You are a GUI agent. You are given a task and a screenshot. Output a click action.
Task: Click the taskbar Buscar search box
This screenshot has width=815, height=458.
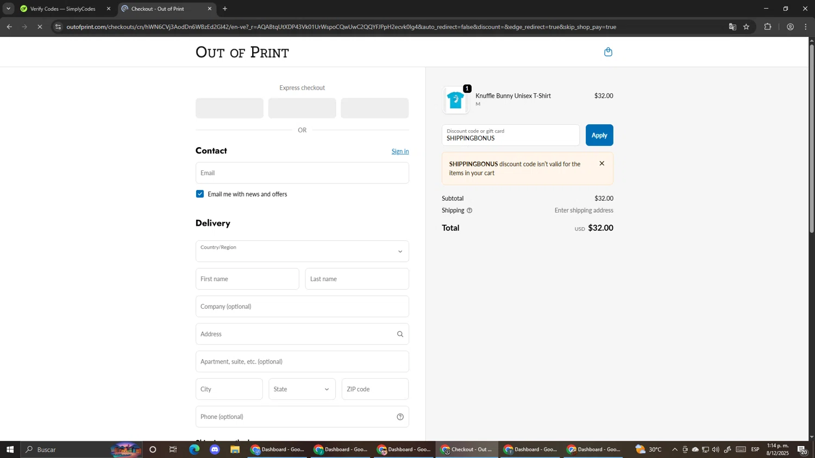(81, 449)
